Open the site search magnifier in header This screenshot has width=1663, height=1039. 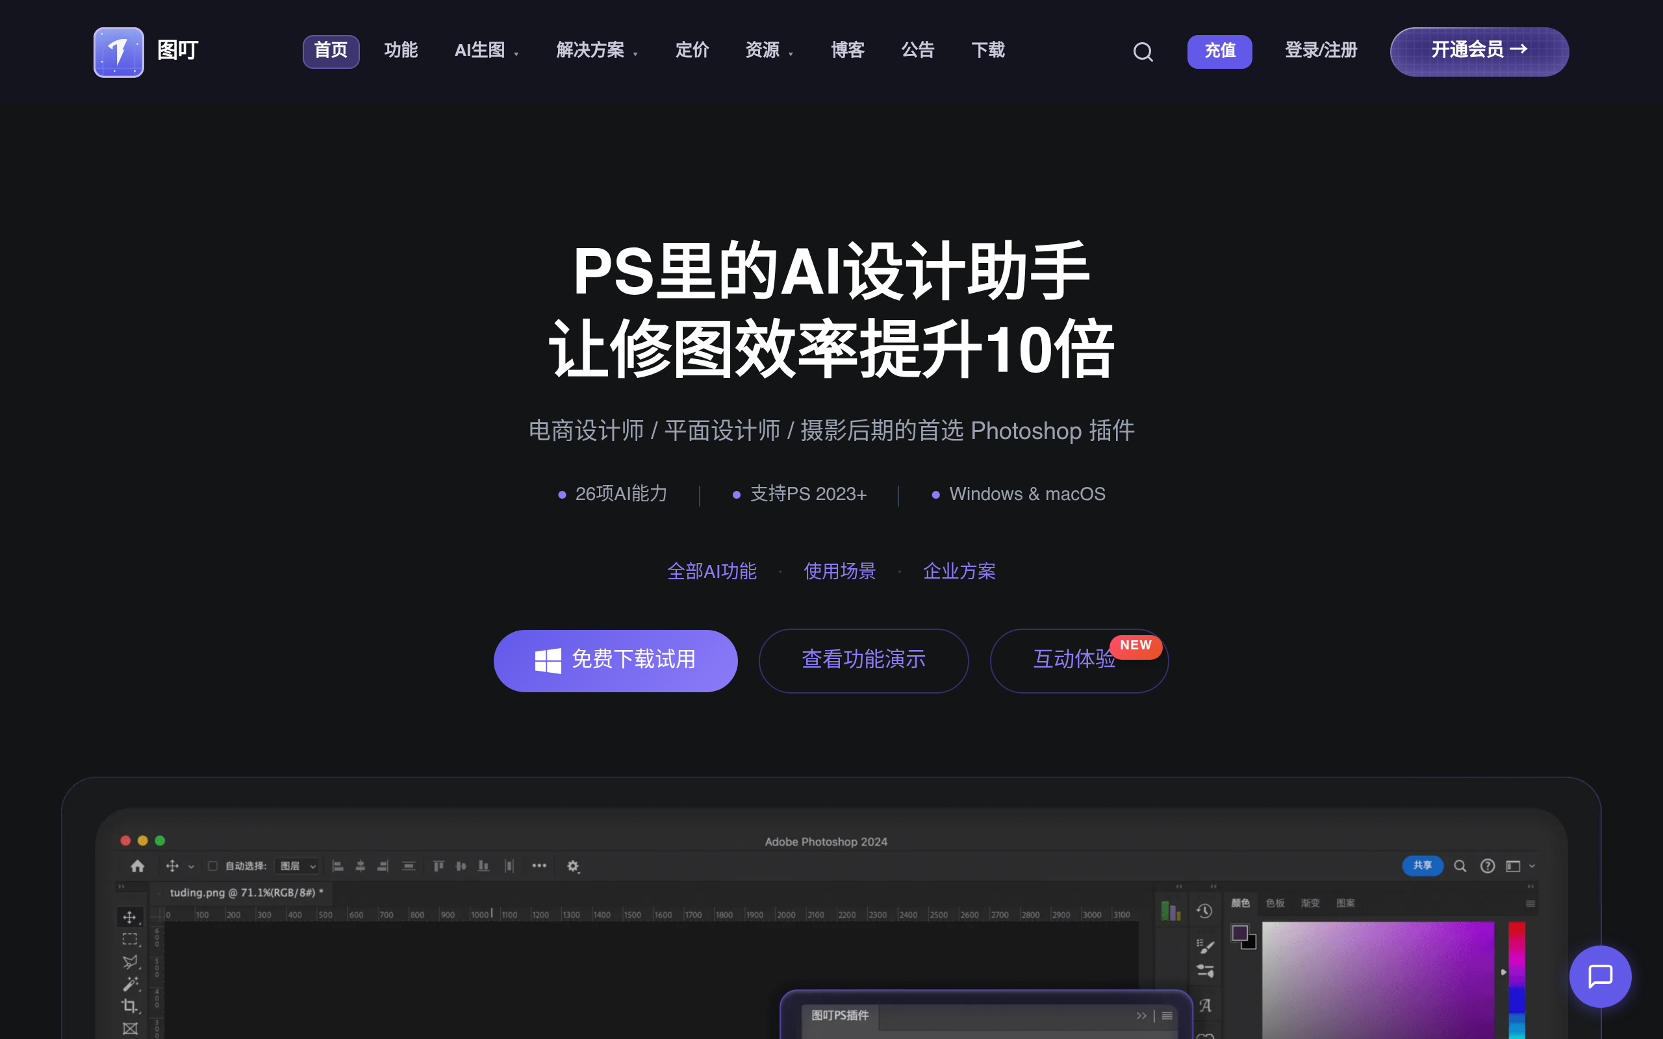pyautogui.click(x=1143, y=52)
